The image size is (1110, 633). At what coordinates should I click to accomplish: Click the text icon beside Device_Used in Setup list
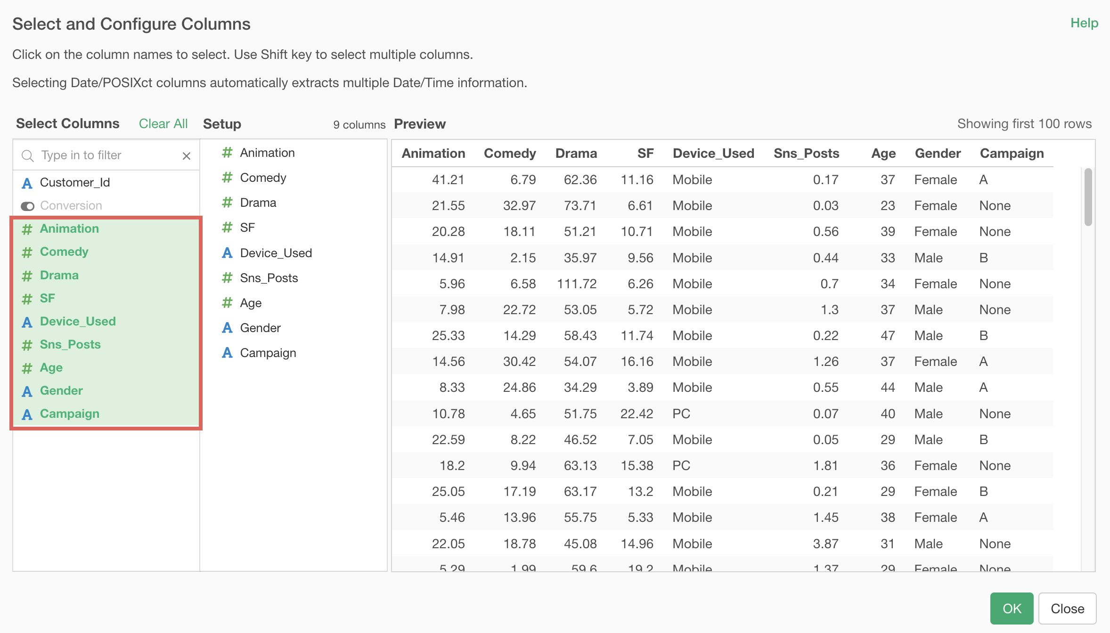click(228, 253)
